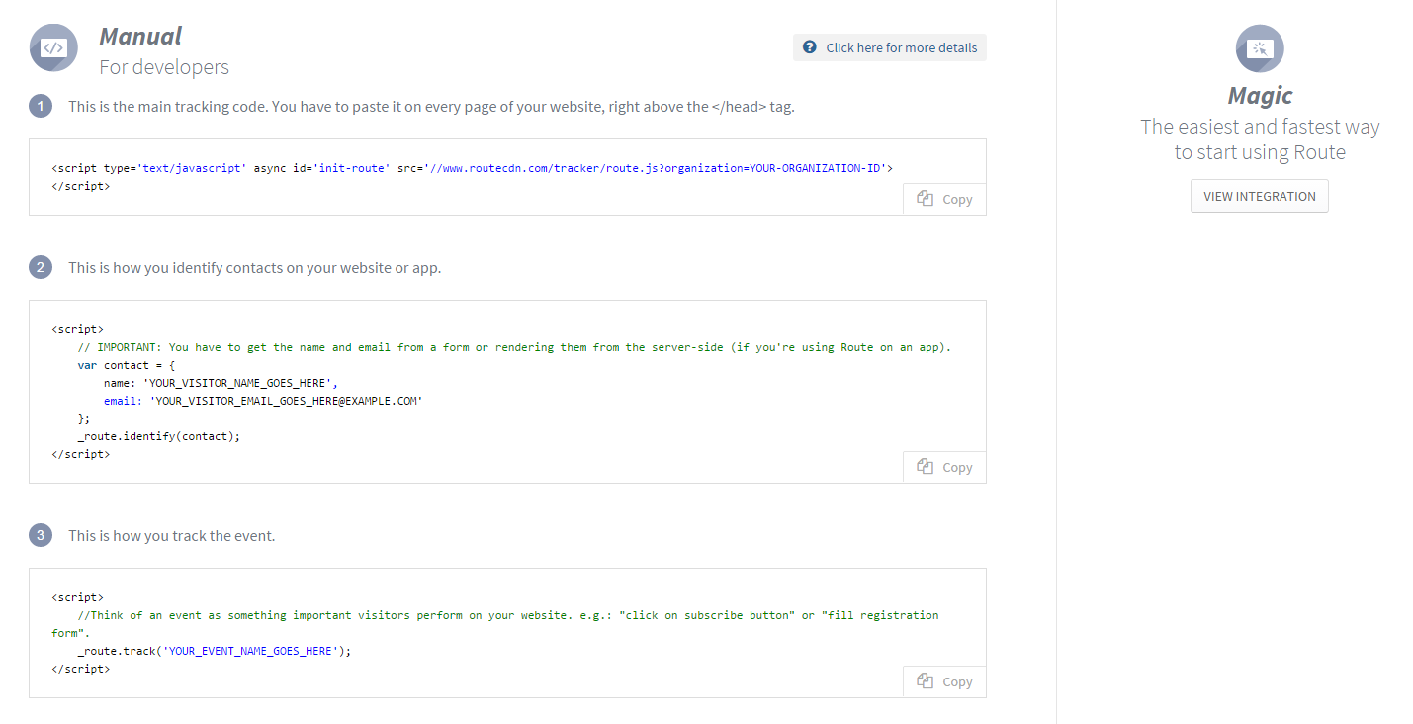Viewport: 1413px width, 724px height.
Task: Copy the main tracking code snippet
Action: [944, 199]
